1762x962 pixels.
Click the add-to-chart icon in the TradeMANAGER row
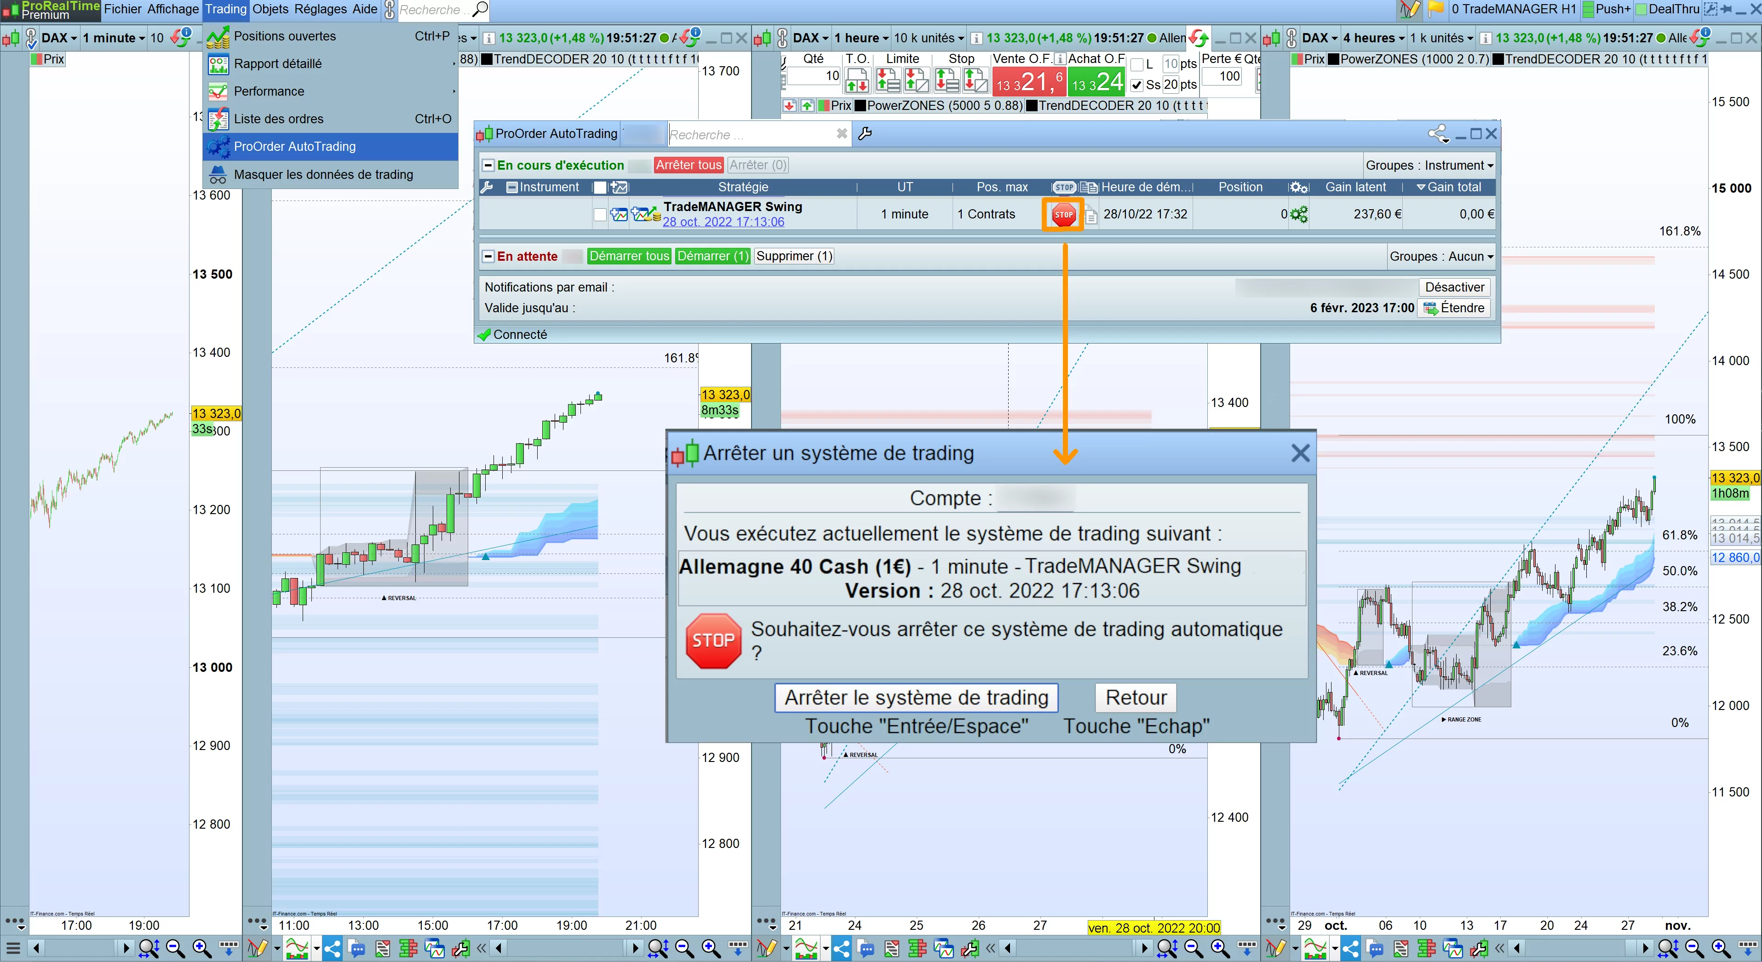pos(619,215)
